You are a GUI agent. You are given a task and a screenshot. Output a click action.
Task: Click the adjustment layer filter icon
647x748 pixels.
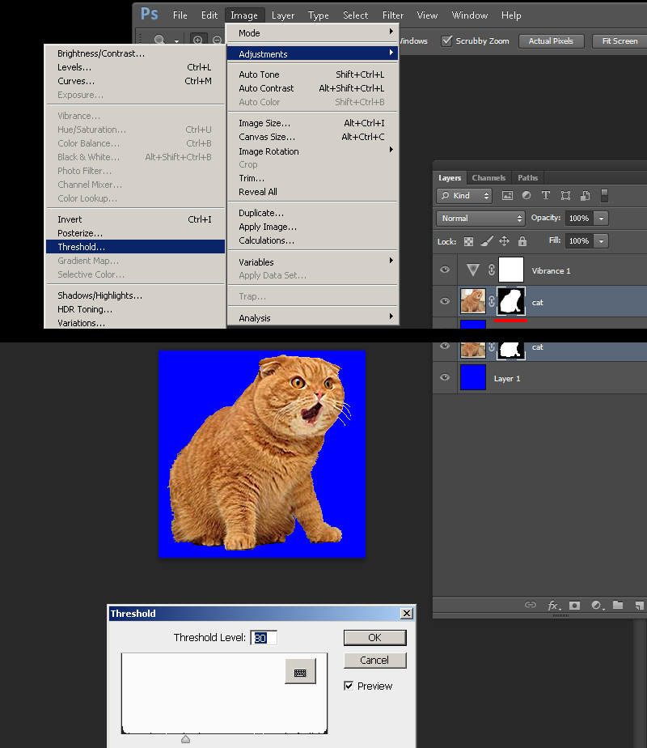click(526, 196)
